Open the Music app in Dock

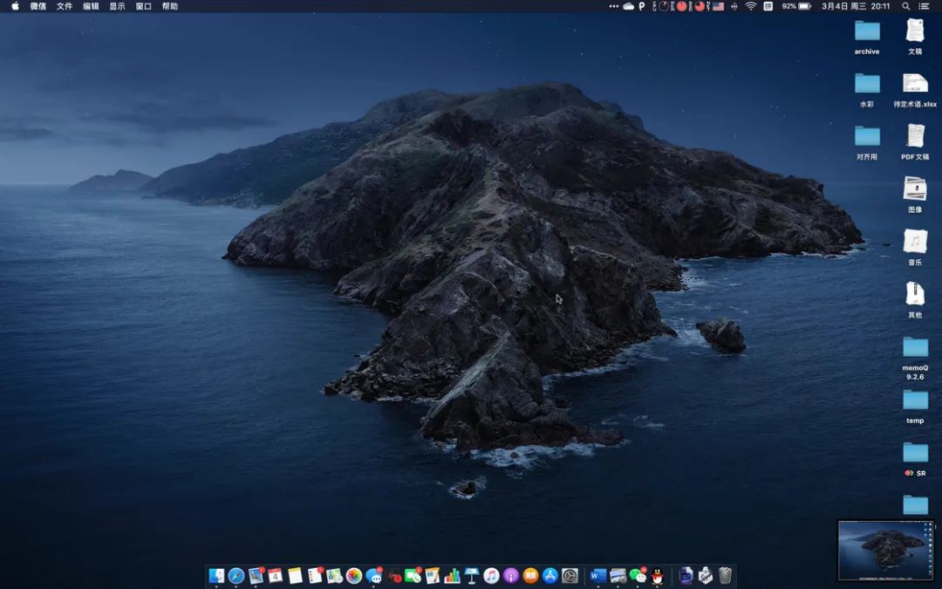pos(491,575)
